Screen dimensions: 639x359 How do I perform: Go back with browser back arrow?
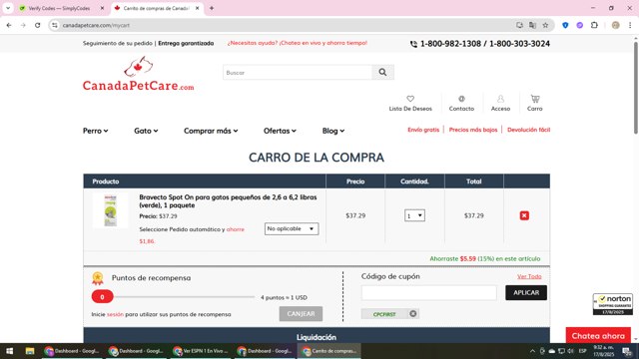(9, 25)
